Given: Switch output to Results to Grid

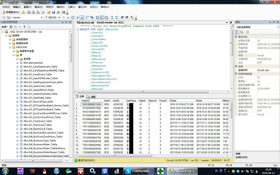Looking at the screenshot, I should pyautogui.click(x=102, y=18).
